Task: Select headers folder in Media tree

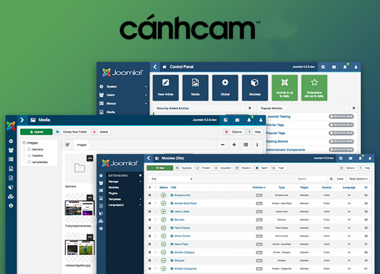Action: pos(35,155)
